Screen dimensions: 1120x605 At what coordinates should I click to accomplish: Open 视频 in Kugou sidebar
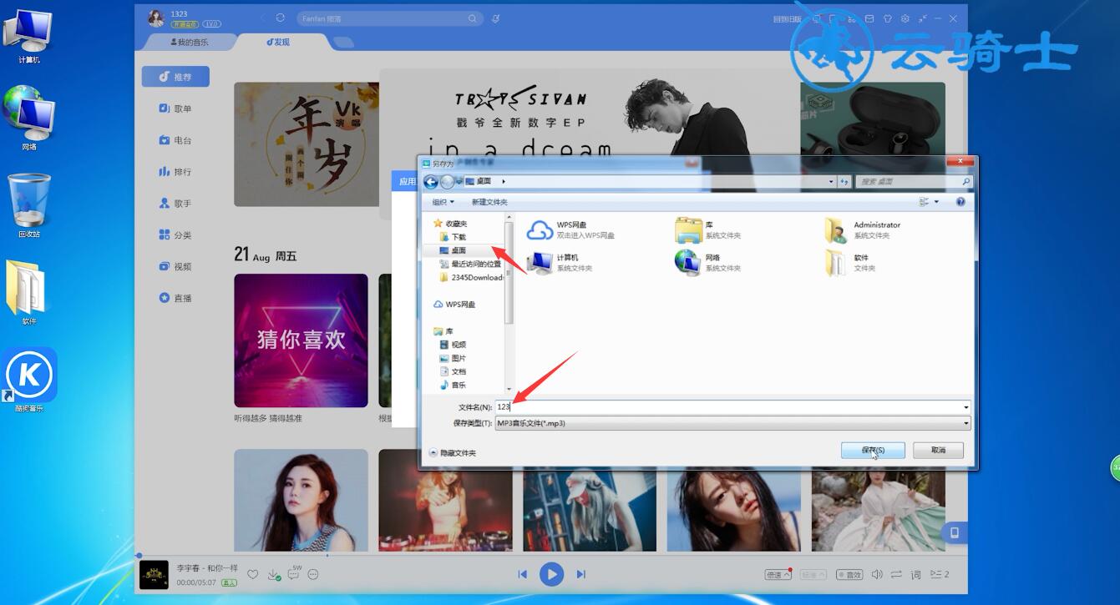[175, 267]
